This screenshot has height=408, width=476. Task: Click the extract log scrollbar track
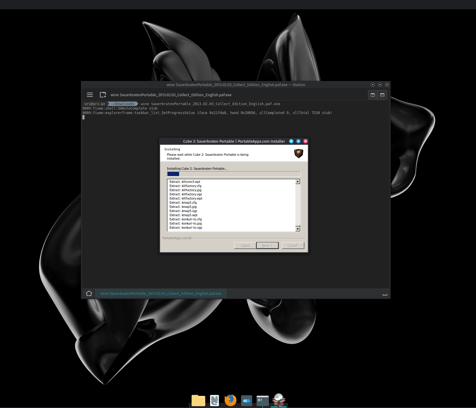(x=298, y=205)
